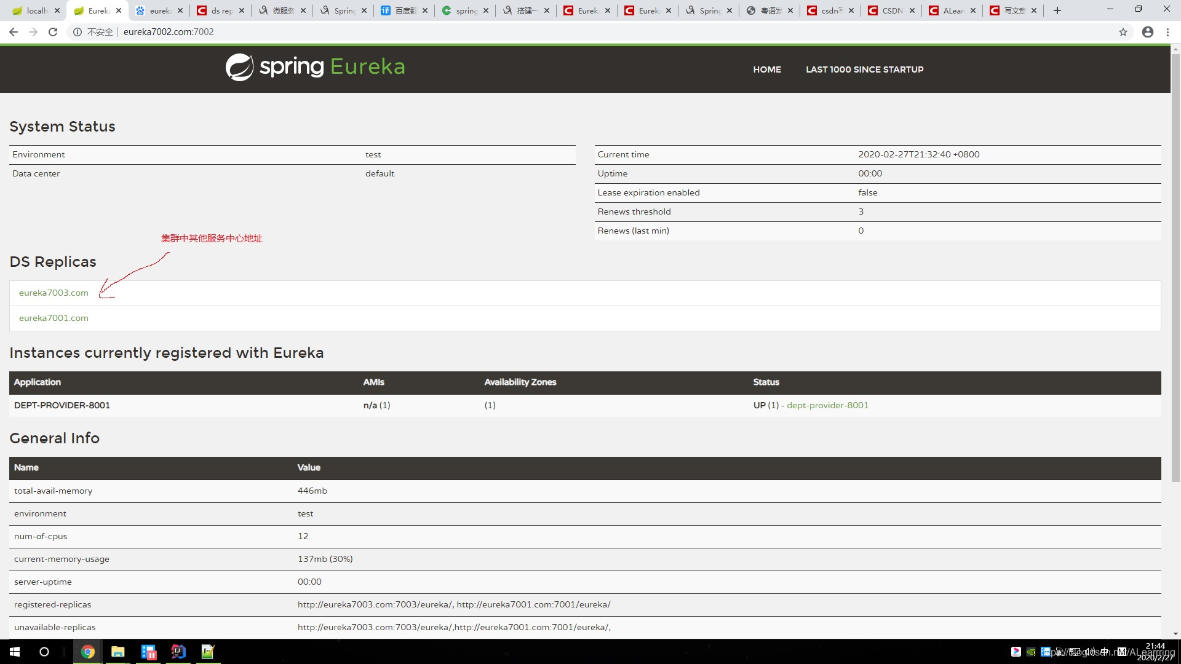
Task: Open LAST 1000 SINCE STARTUP nav link
Action: pyautogui.click(x=864, y=69)
